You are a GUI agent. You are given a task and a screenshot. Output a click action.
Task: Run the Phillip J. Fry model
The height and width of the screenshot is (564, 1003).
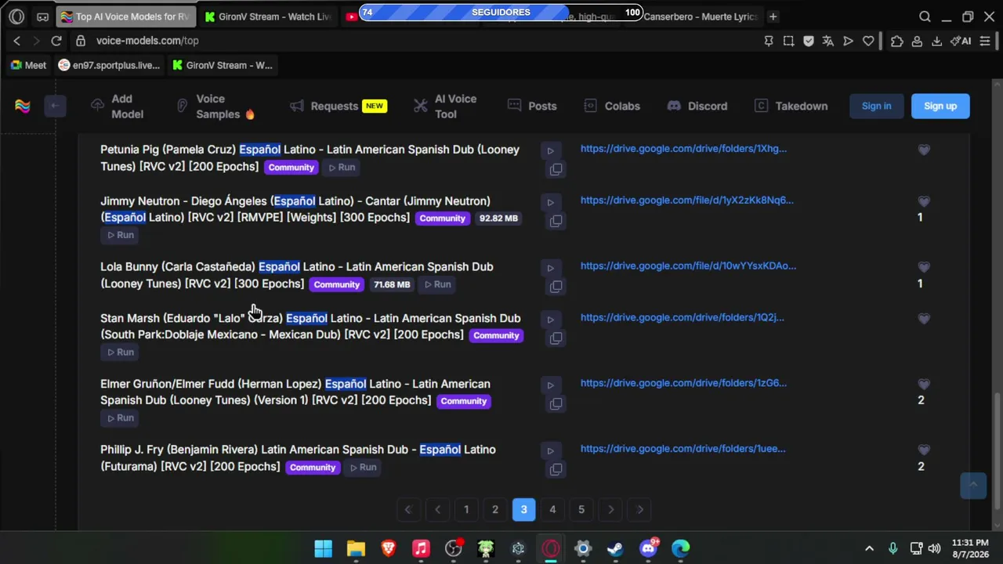[363, 468]
